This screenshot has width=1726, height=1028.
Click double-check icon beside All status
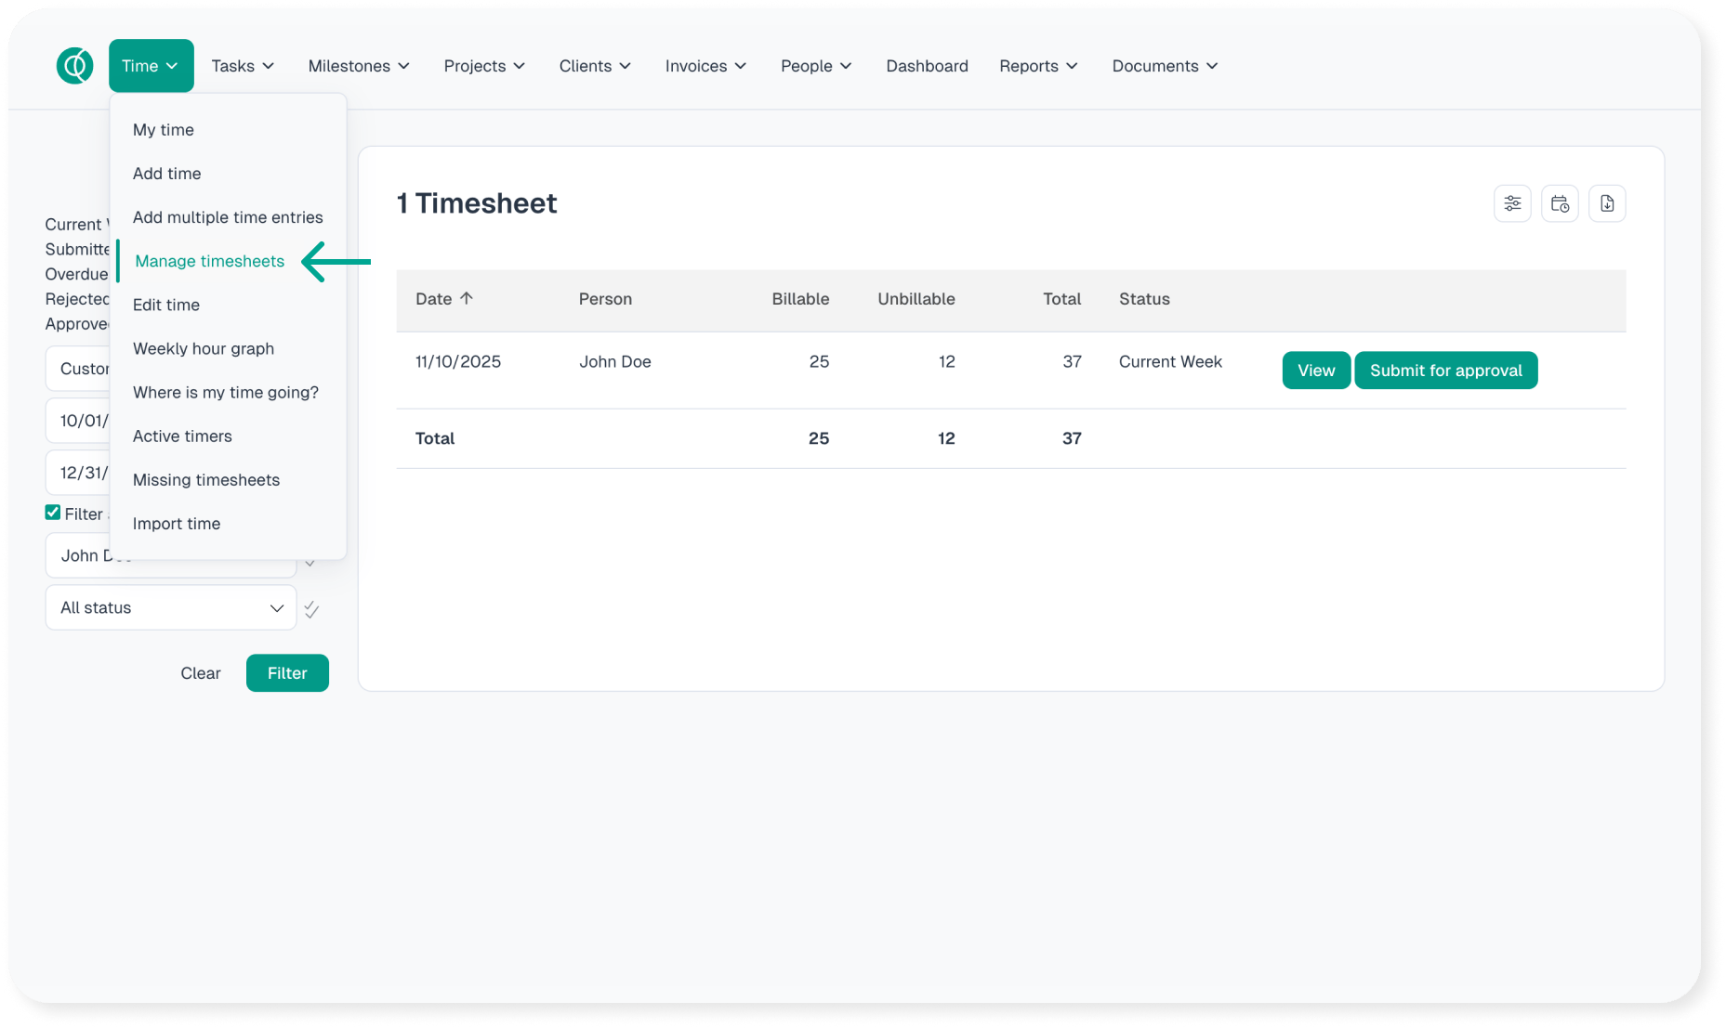[x=311, y=609]
